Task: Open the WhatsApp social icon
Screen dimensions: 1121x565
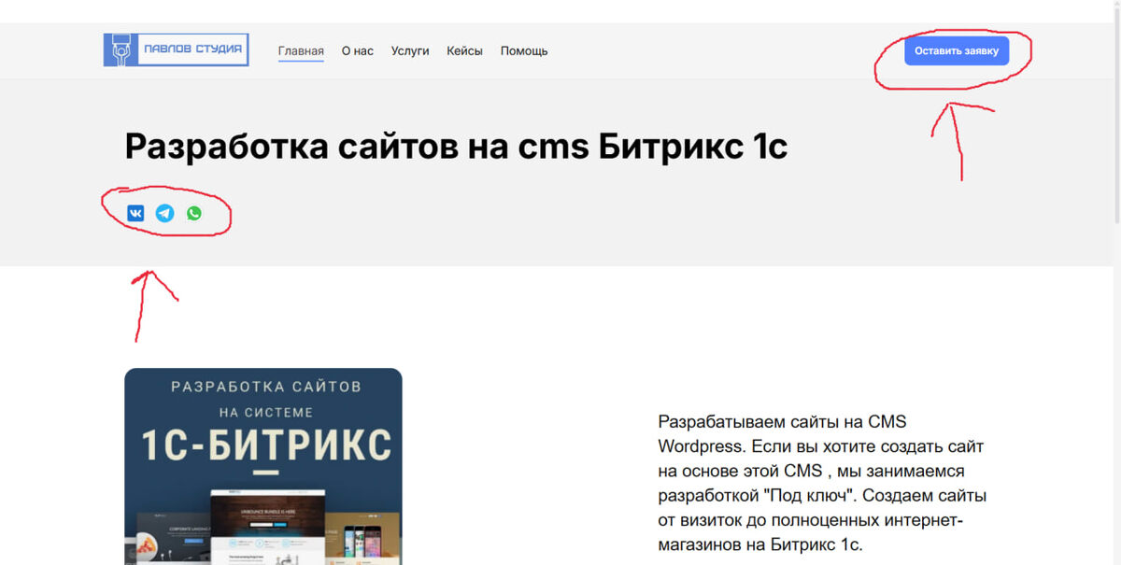Action: (193, 214)
